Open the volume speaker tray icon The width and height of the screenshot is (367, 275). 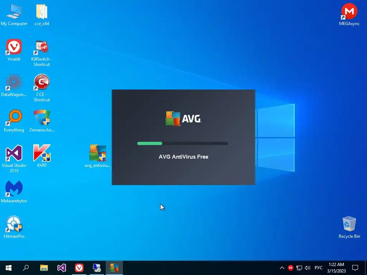click(308, 268)
